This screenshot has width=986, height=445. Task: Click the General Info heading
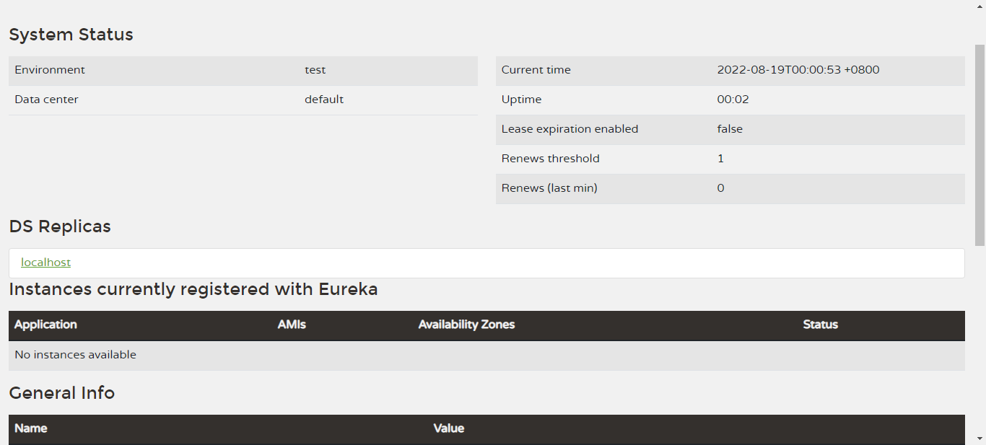pyautogui.click(x=61, y=393)
